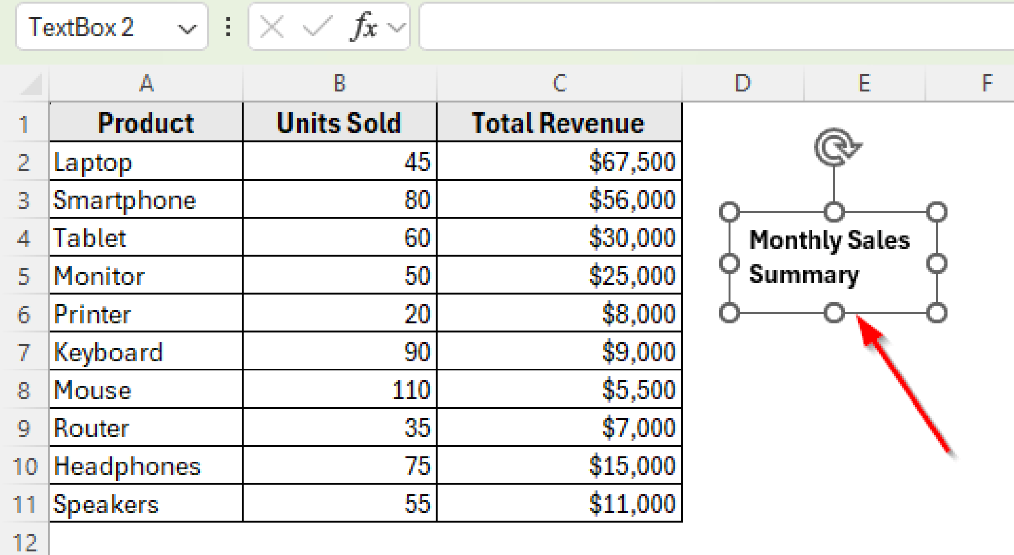Click the top-middle sizing handle of the text box

click(x=833, y=212)
